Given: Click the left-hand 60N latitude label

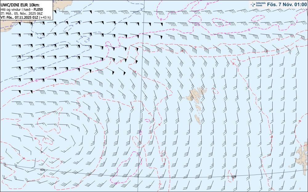Looking at the screenshot, I should 43,170.
